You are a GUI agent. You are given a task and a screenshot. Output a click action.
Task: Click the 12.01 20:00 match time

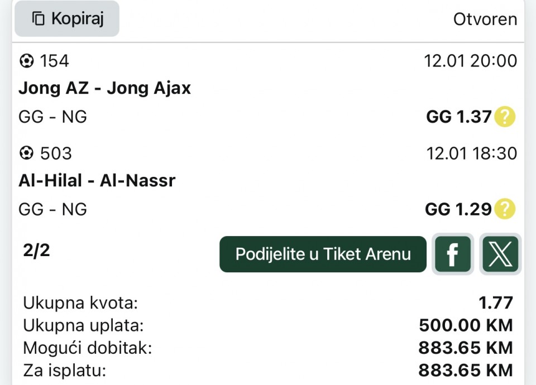tap(471, 61)
